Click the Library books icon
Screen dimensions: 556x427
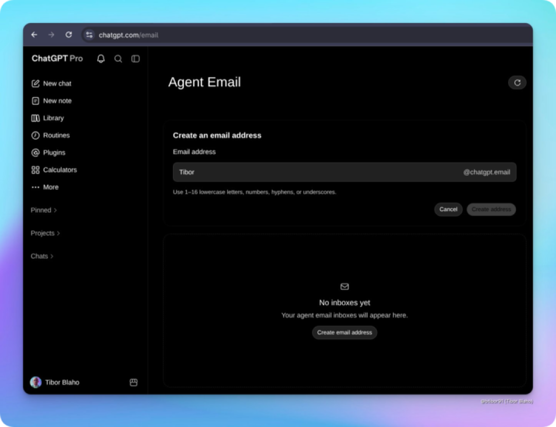coord(36,118)
